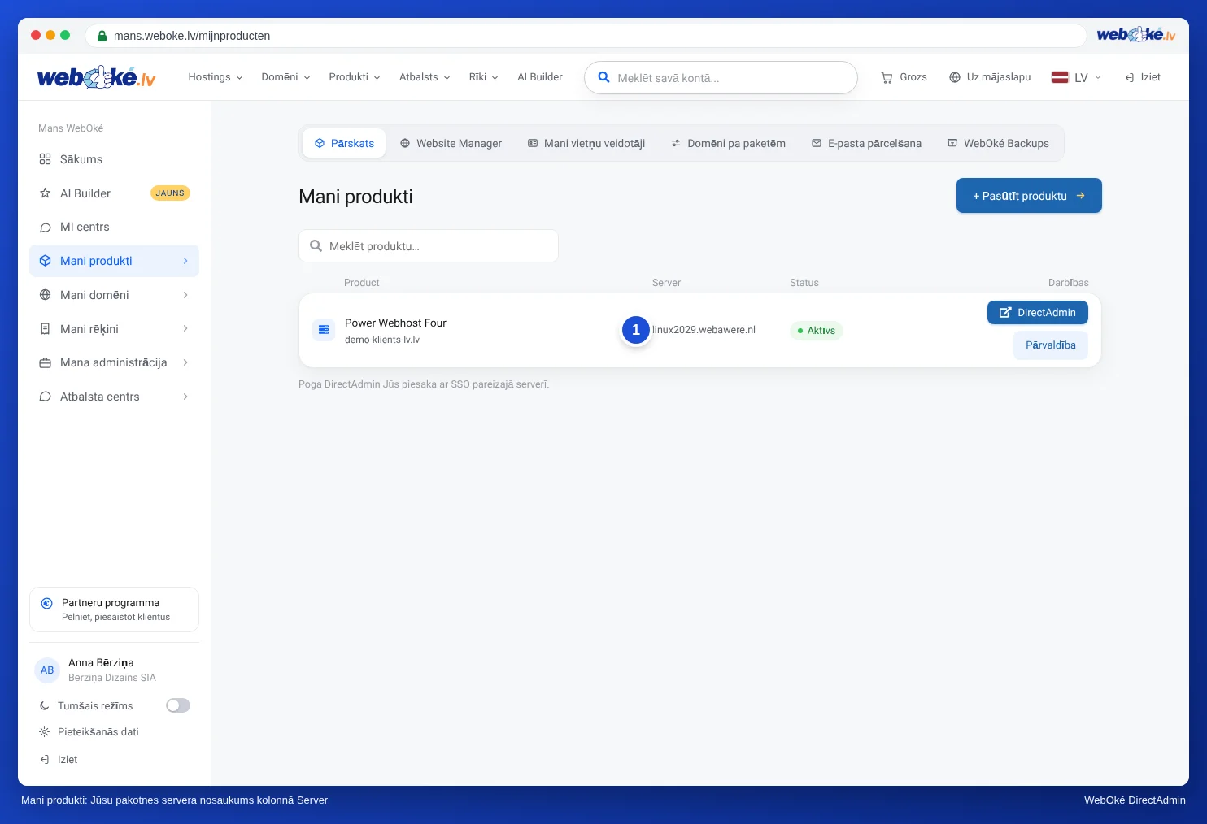
Task: Click the Meklēt savā kontā search field
Action: 721,78
